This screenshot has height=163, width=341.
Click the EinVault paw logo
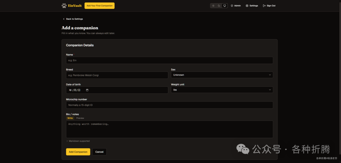[x=64, y=6]
